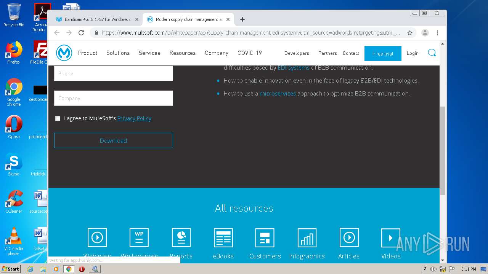This screenshot has width=488, height=274.
Task: Open the Windows Start menu
Action: coord(10,269)
